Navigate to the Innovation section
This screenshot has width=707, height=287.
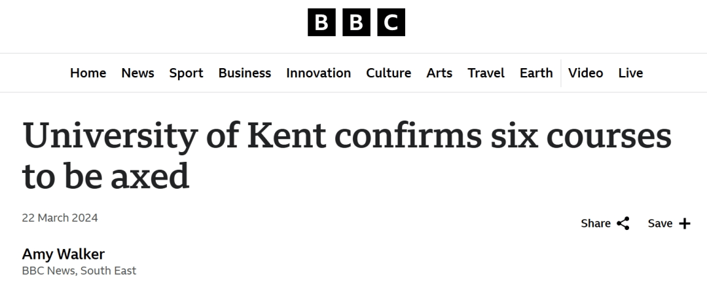[318, 73]
